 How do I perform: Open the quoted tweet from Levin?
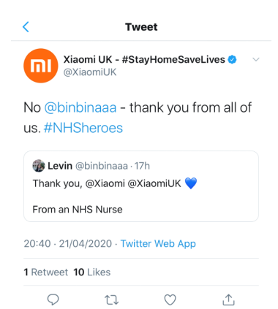(x=141, y=186)
